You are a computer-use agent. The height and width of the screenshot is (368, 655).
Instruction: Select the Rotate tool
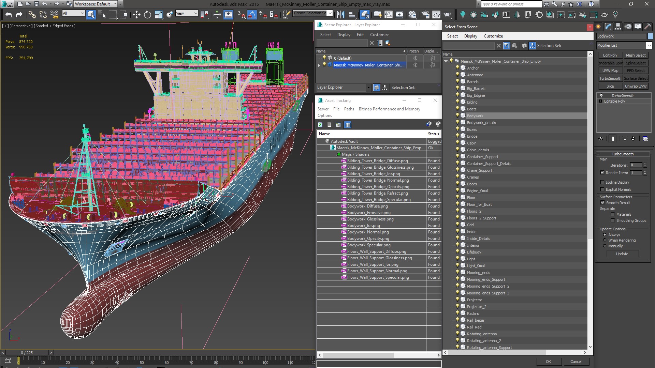pos(147,14)
